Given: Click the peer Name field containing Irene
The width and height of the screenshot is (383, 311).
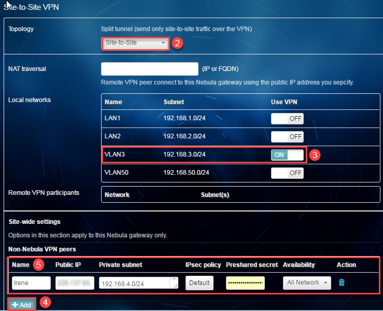Looking at the screenshot, I should [x=31, y=283].
